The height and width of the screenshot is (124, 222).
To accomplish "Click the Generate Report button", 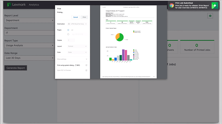I will point(16,68).
